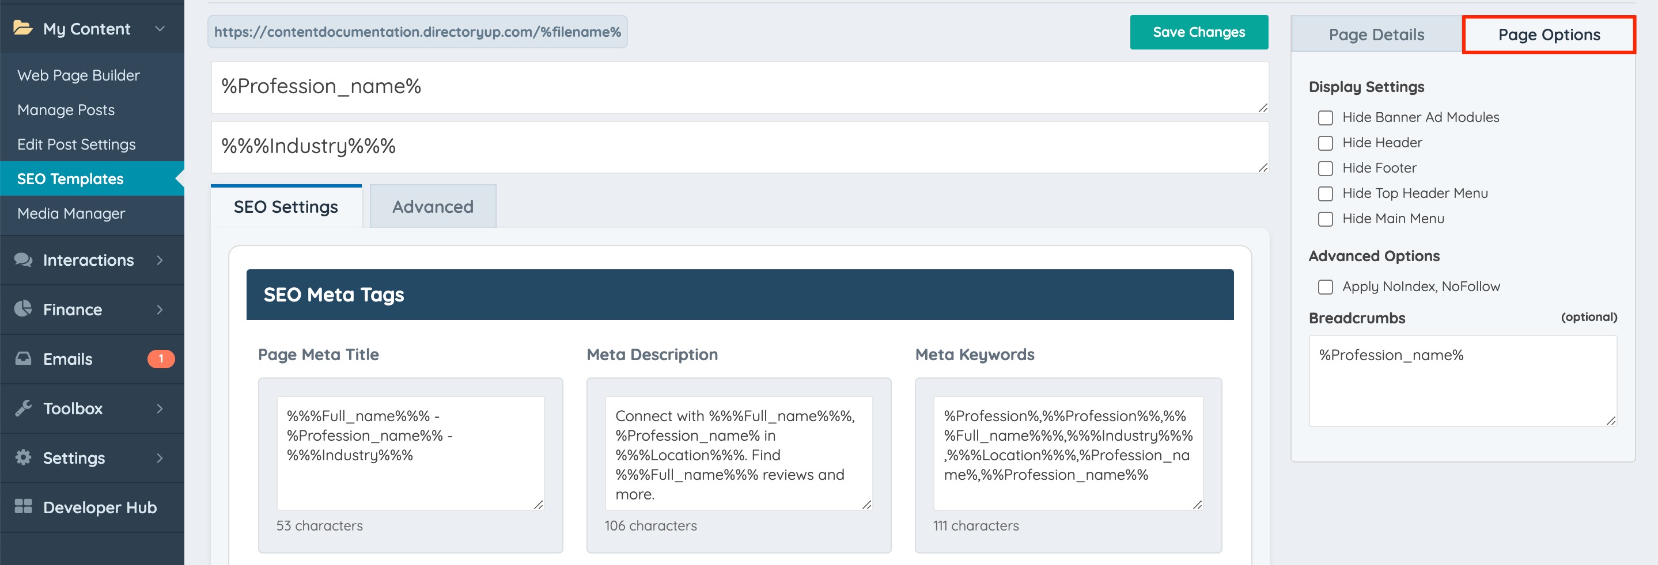Collapse the My Content chevron
The height and width of the screenshot is (565, 1658).
pyautogui.click(x=160, y=28)
